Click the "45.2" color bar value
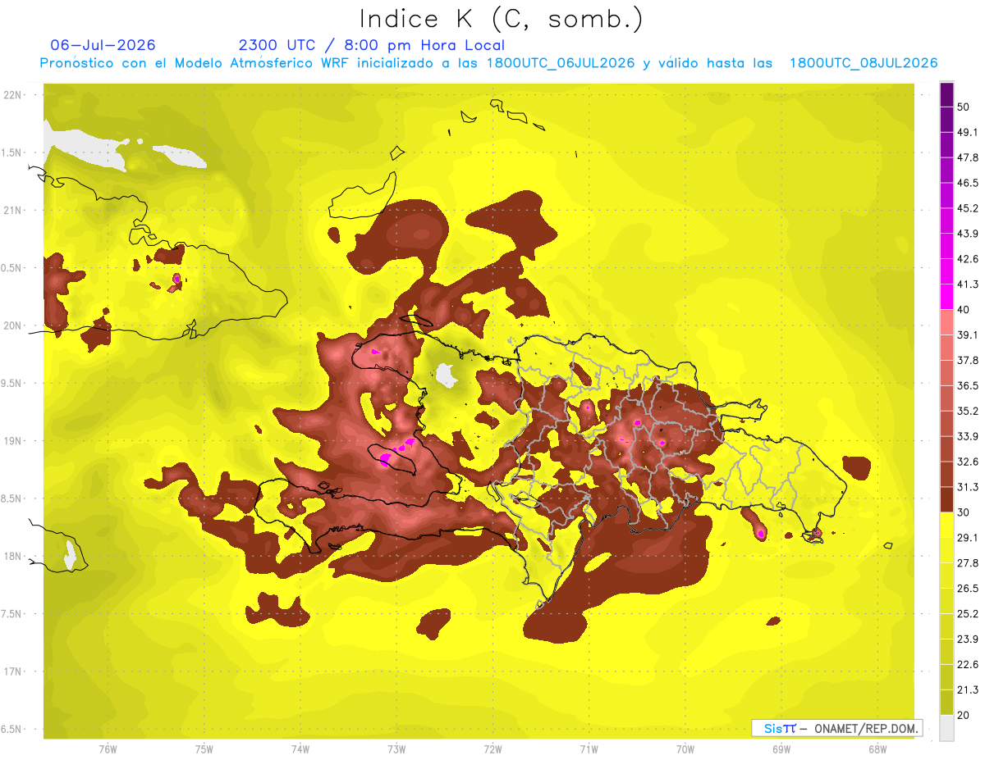Viewport: 985px width, 760px height. [967, 208]
